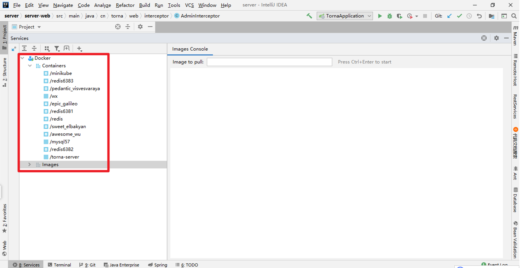Click Search Everywhere magnifier icon

pyautogui.click(x=514, y=16)
